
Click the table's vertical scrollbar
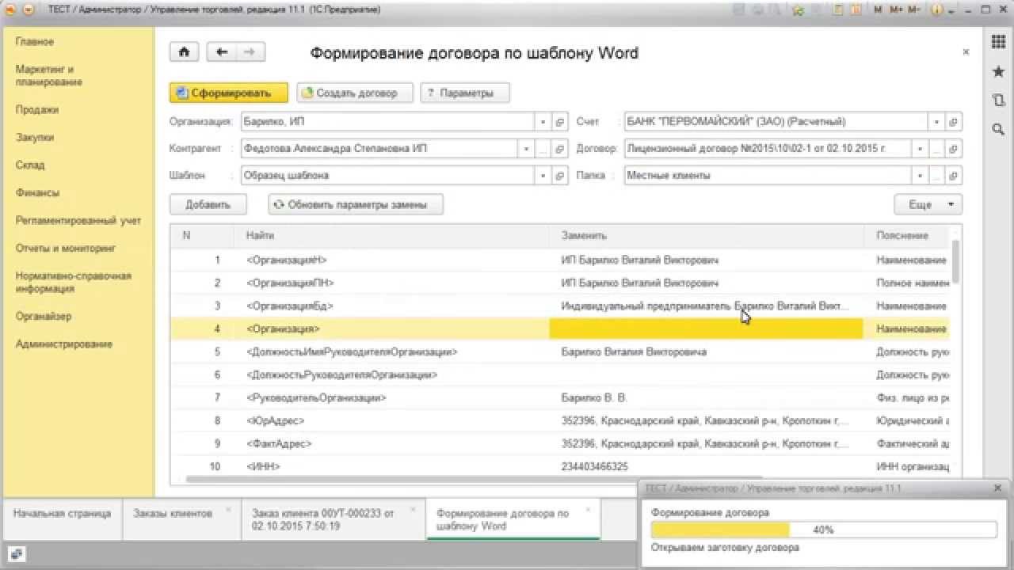click(x=956, y=262)
